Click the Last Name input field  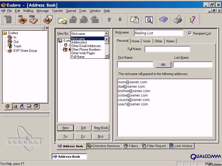[x=193, y=65]
